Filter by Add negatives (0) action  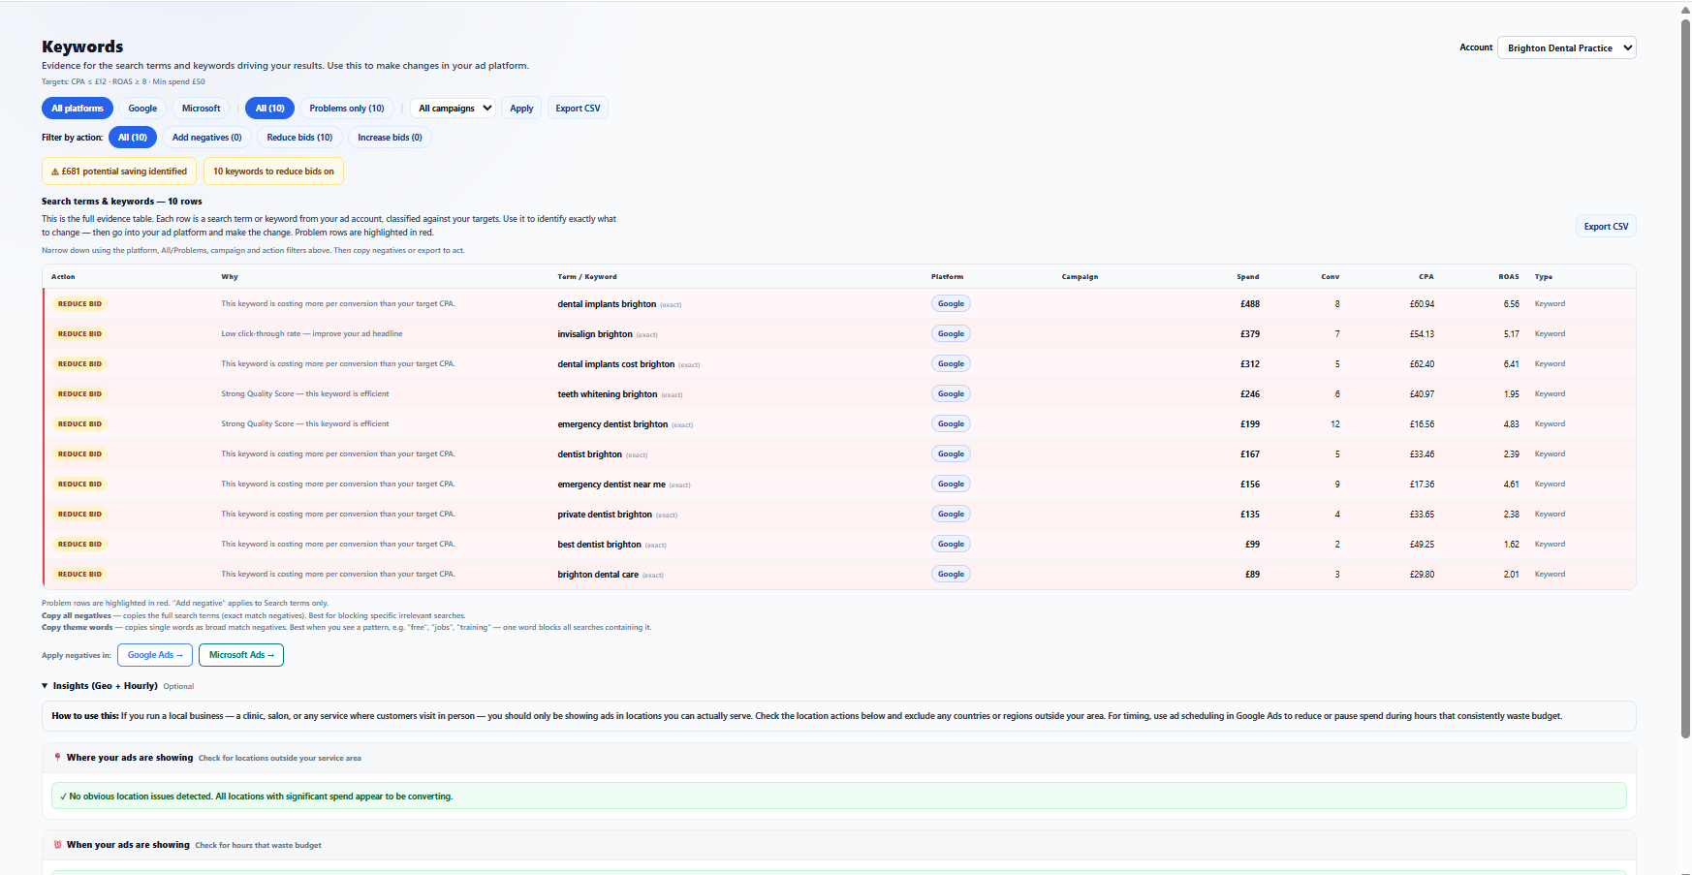[207, 138]
